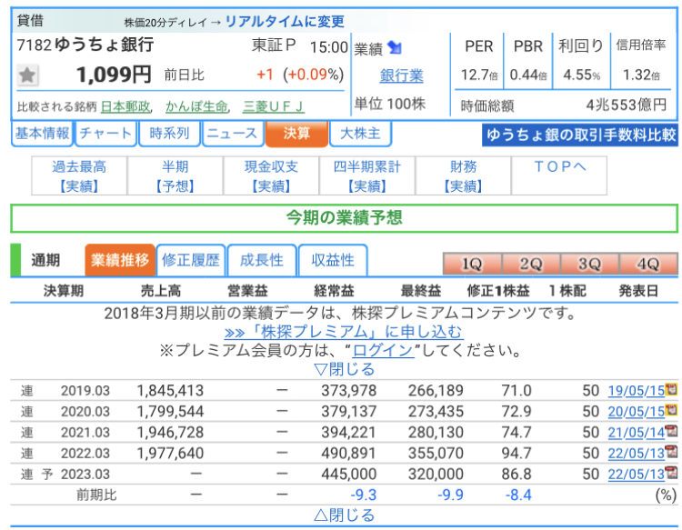The width and height of the screenshot is (682, 530).
Task: Click the -9.3 前期比 value
Action: 363,495
